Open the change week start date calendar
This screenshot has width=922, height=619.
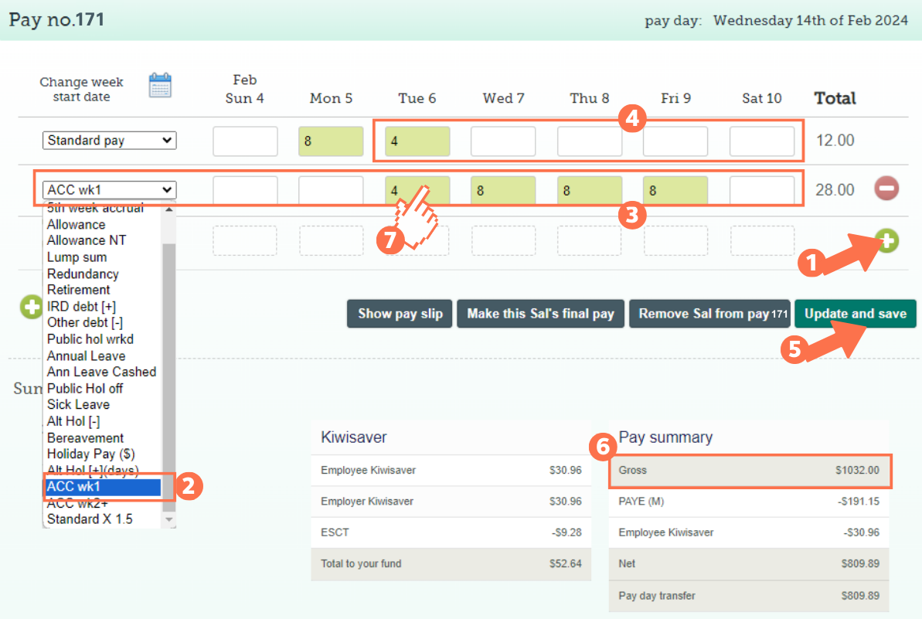point(160,85)
